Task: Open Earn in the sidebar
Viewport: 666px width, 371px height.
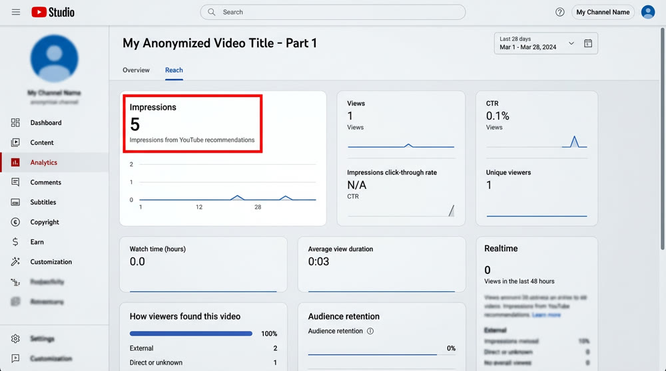Action: (x=37, y=241)
